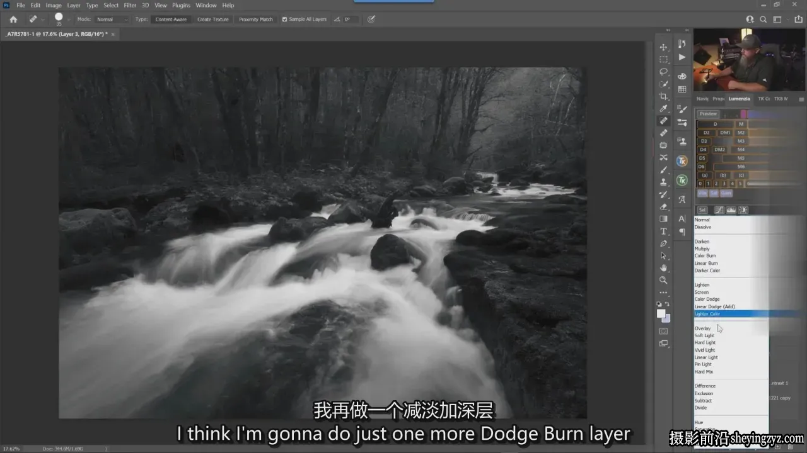Open the History panel icon
The height and width of the screenshot is (453, 807).
[682, 44]
